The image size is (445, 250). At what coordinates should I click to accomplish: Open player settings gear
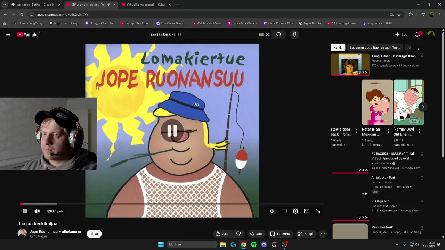296,211
